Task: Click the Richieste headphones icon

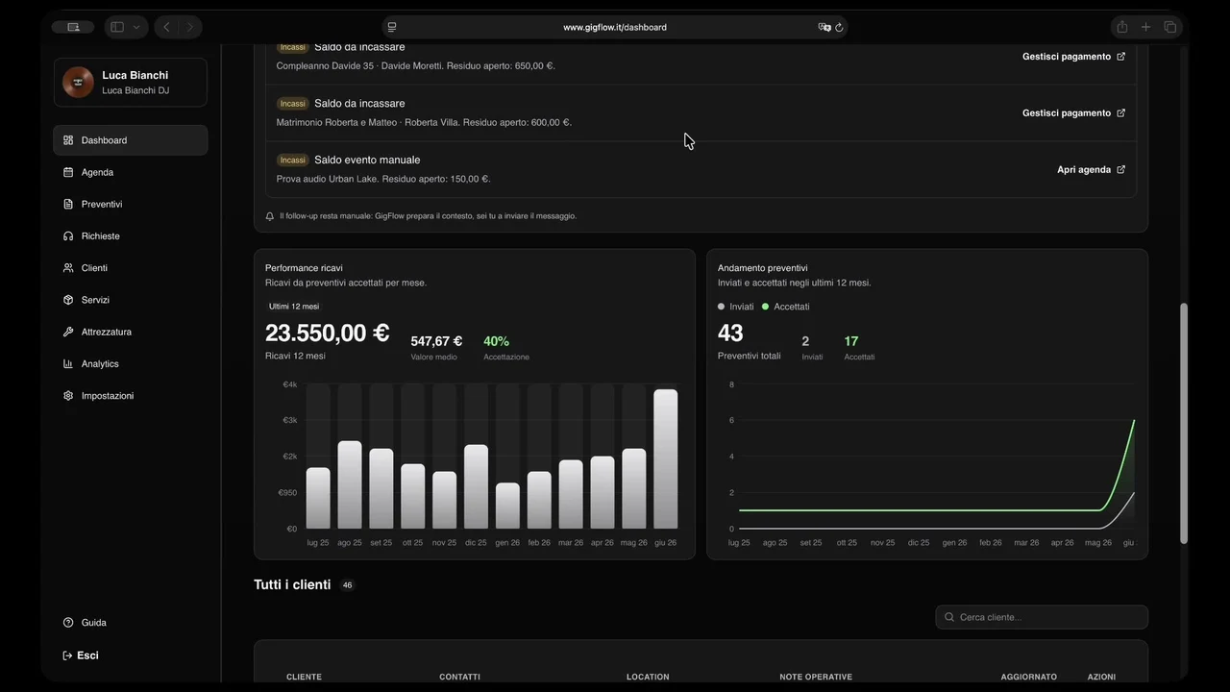Action: click(x=68, y=235)
